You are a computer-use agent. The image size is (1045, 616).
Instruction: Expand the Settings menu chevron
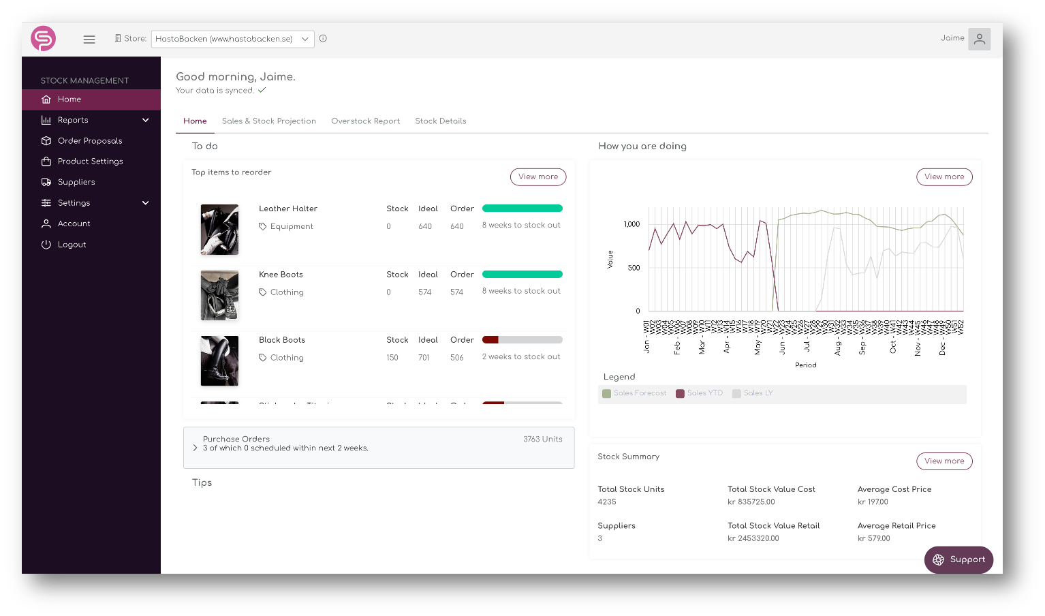tap(145, 203)
